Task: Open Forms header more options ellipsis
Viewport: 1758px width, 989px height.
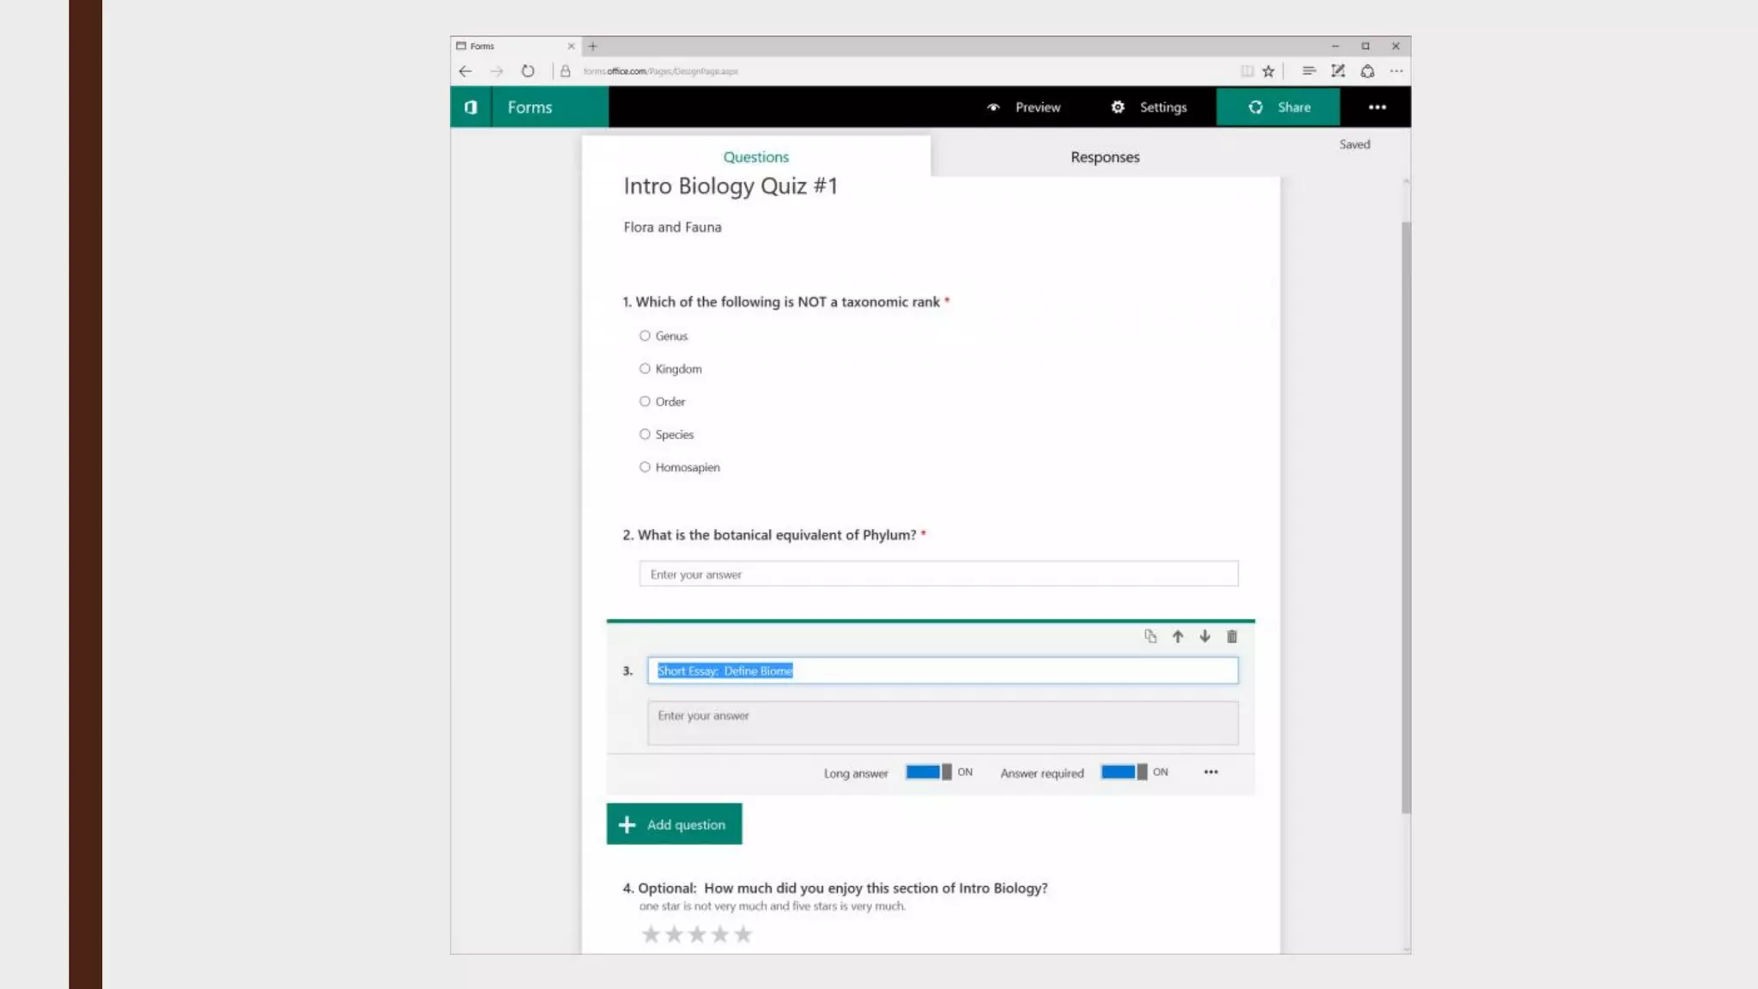Action: coord(1377,107)
